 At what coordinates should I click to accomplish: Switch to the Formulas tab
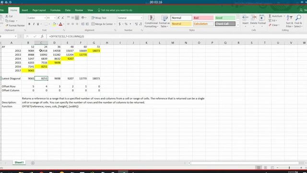point(55,10)
